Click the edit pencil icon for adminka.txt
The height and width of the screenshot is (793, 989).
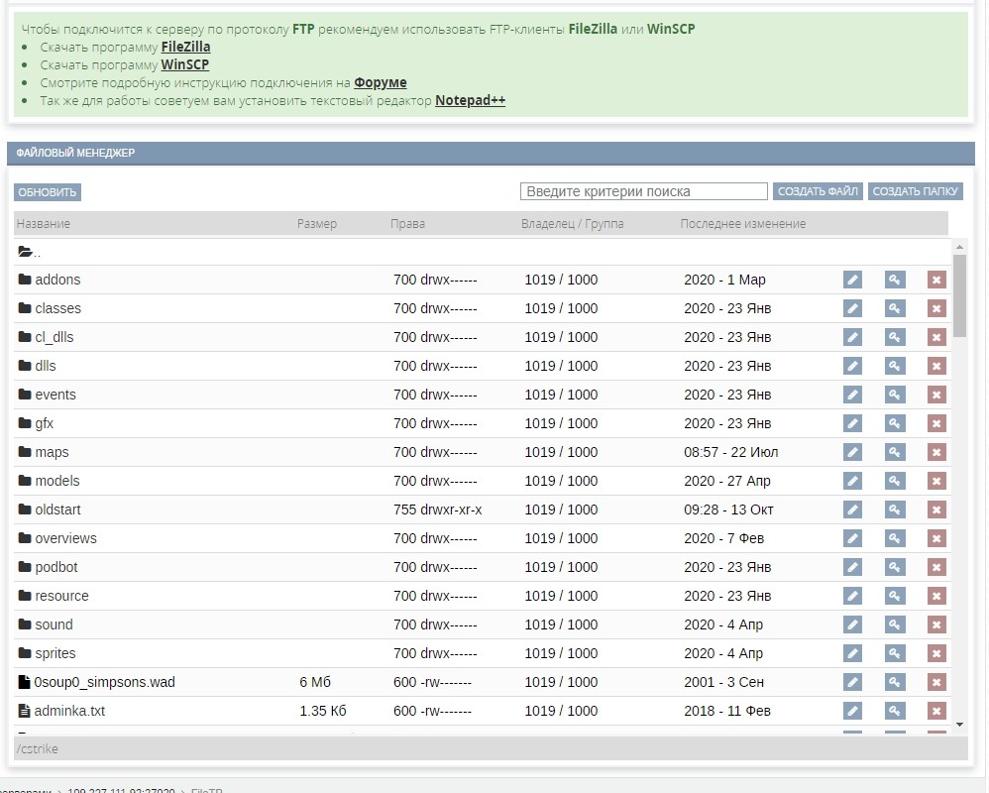pyautogui.click(x=852, y=712)
